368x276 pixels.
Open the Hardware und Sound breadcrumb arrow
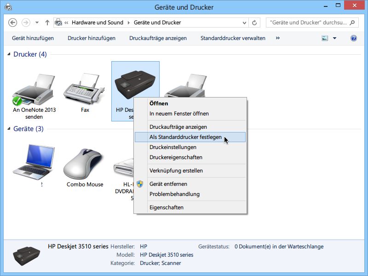coord(129,23)
